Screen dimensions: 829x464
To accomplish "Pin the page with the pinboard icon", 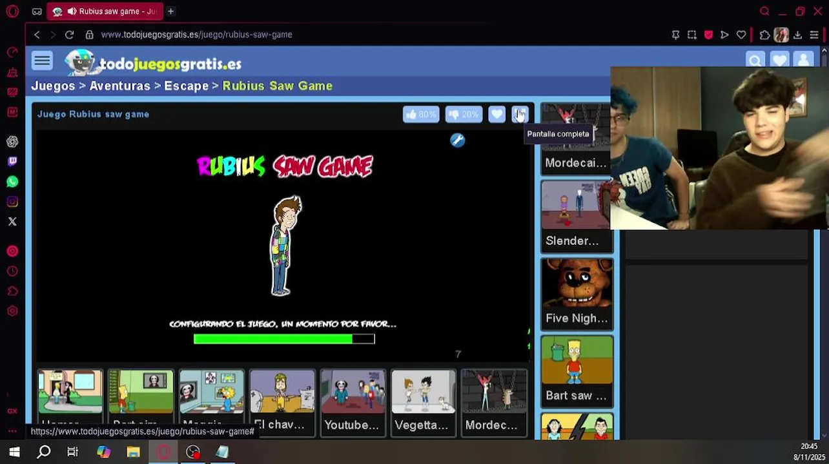I will click(x=675, y=35).
